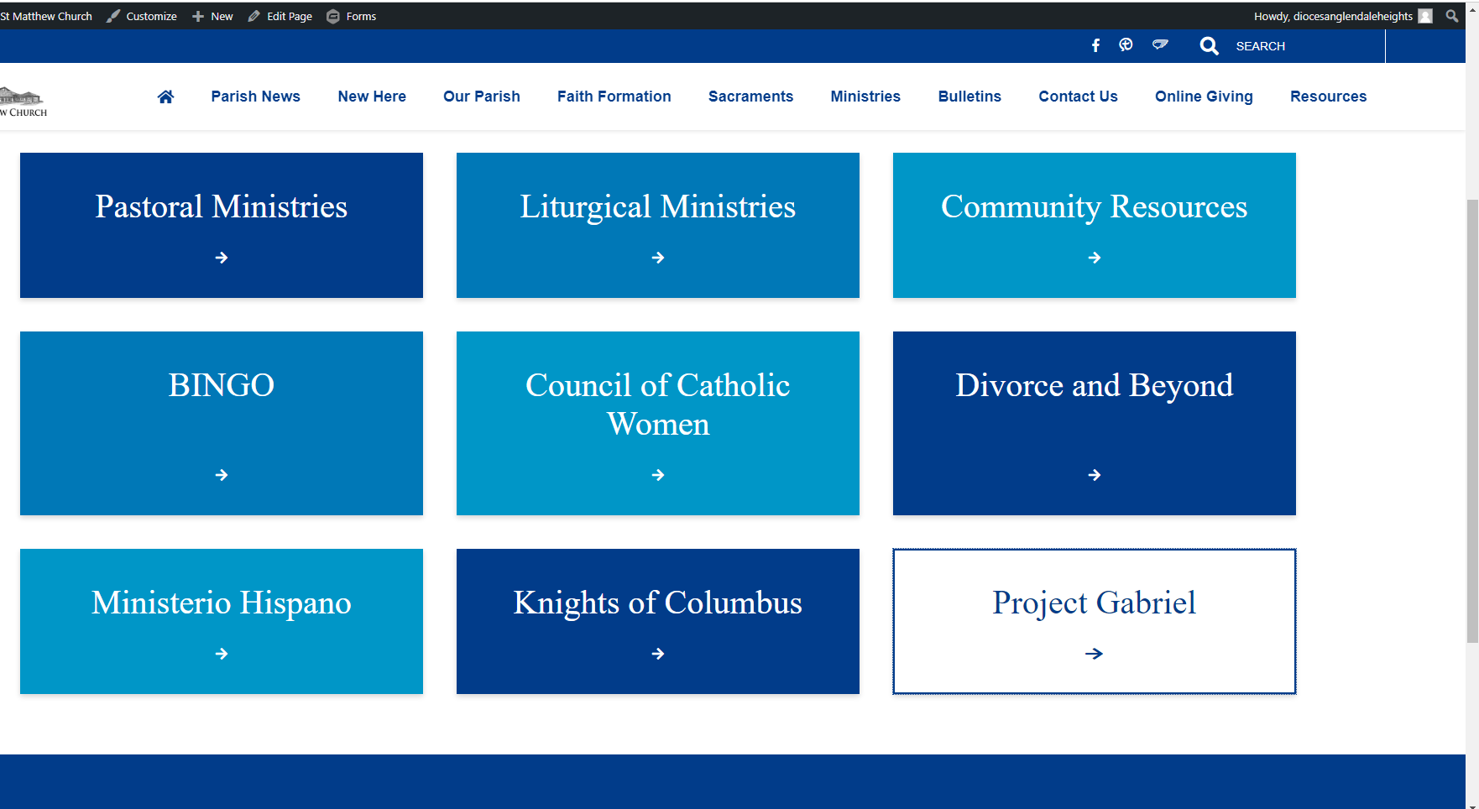
Task: Open the New content admin menu
Action: click(x=213, y=16)
